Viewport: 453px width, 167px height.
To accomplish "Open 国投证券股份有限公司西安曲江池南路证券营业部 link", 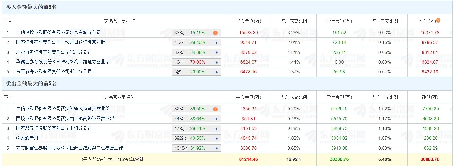I will 65,118.
